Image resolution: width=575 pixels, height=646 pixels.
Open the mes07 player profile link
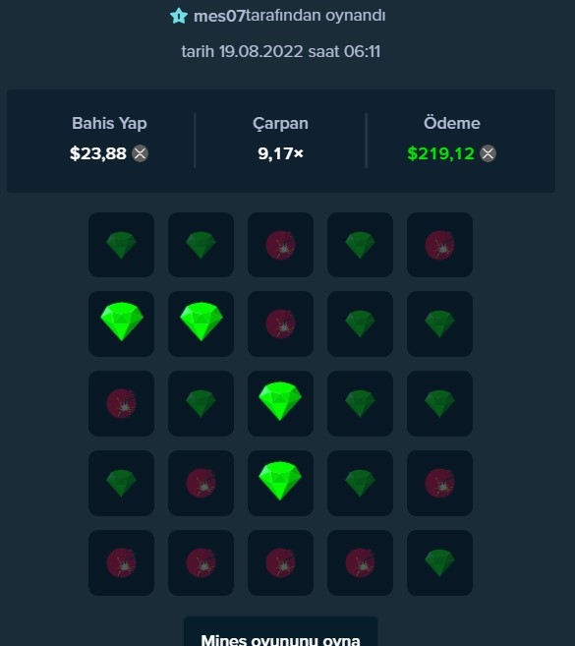(219, 16)
